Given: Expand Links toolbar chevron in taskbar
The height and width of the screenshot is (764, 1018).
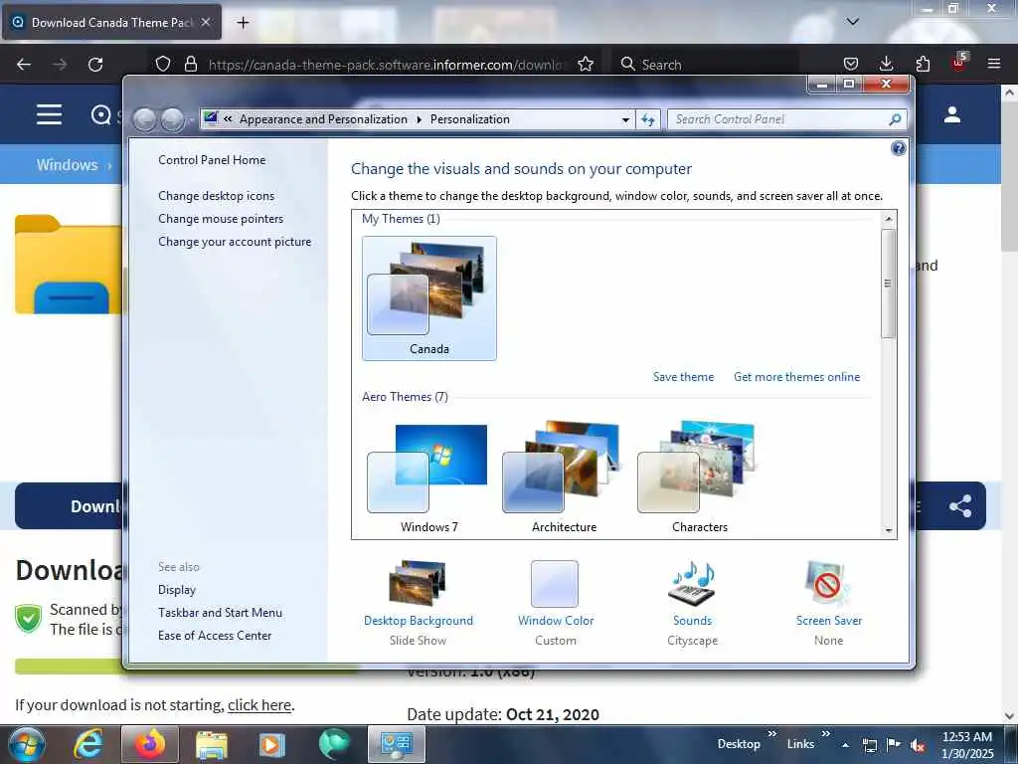Looking at the screenshot, I should [826, 733].
